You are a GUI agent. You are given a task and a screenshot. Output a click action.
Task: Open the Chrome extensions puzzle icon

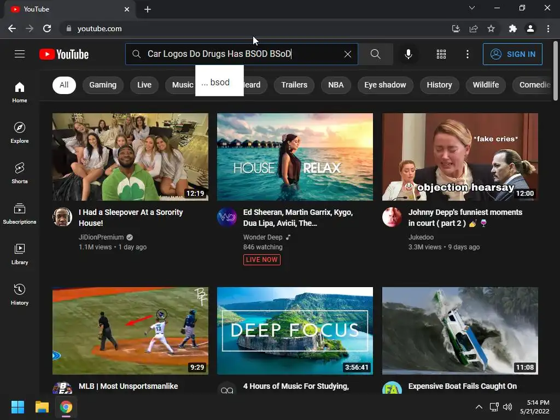(x=513, y=28)
